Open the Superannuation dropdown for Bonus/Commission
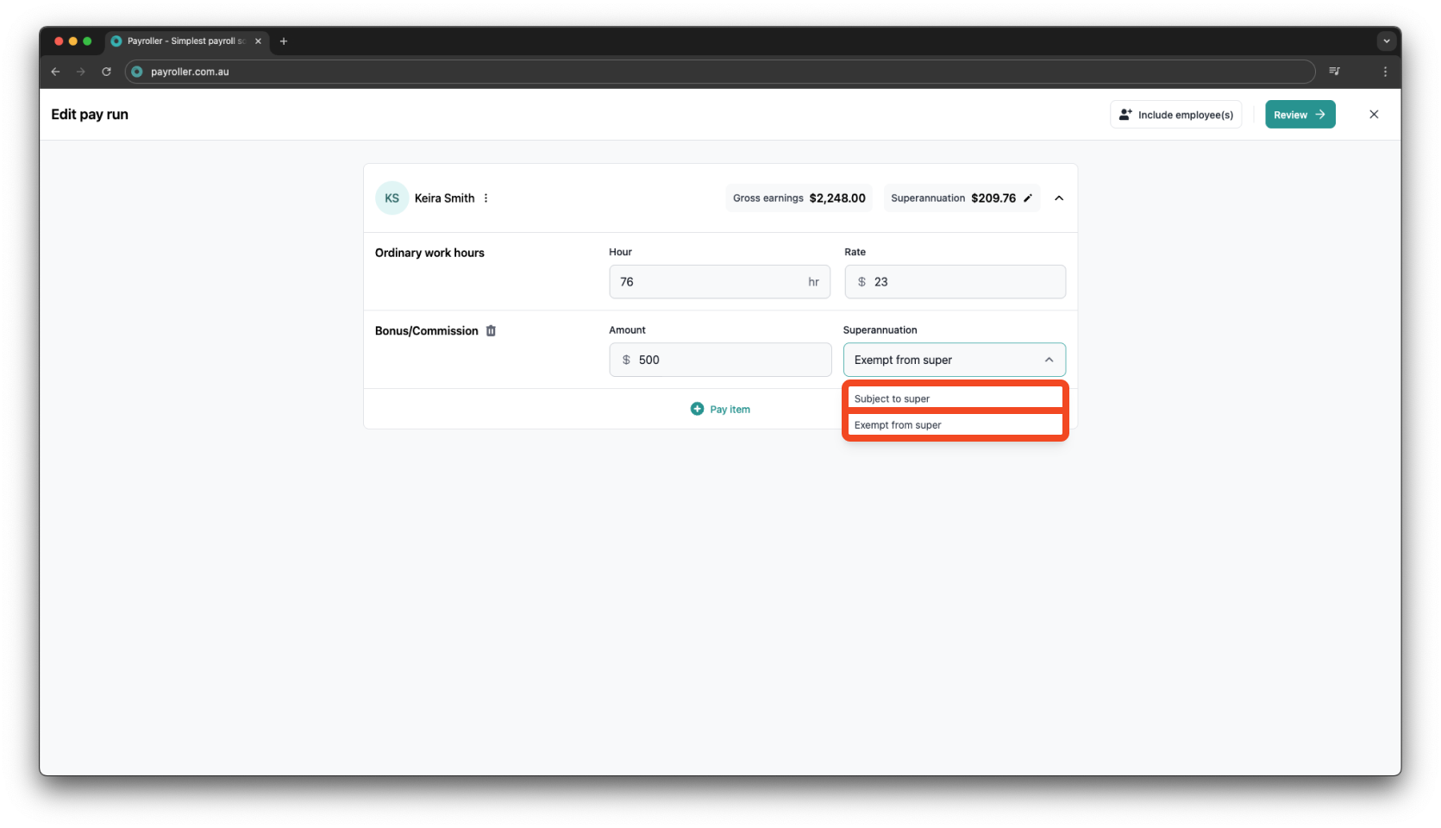Viewport: 1441px width, 828px height. tap(954, 360)
